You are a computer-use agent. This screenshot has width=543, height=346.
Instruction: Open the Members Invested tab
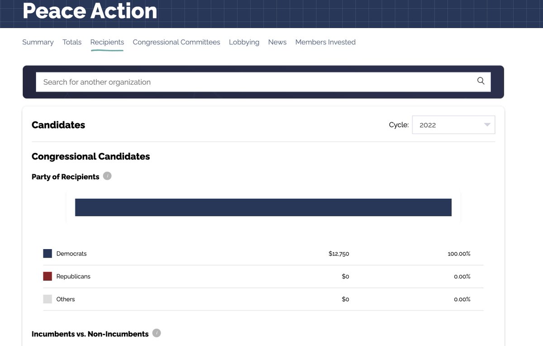(325, 42)
